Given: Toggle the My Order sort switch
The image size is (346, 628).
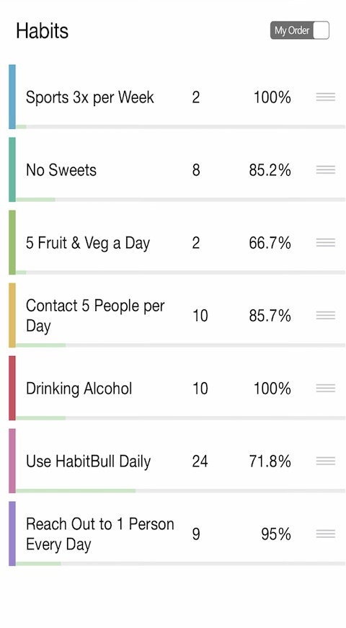Looking at the screenshot, I should pyautogui.click(x=300, y=30).
